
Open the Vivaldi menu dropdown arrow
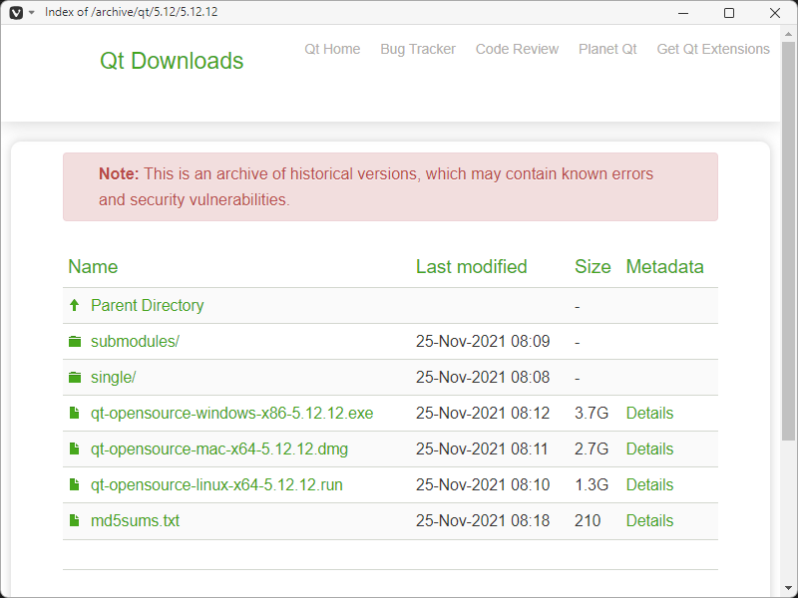pos(31,12)
